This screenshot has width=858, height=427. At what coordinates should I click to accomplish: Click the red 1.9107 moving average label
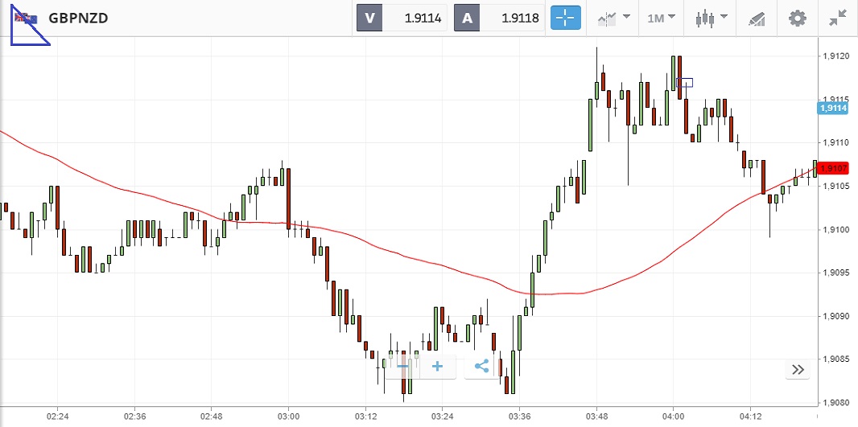(x=833, y=167)
